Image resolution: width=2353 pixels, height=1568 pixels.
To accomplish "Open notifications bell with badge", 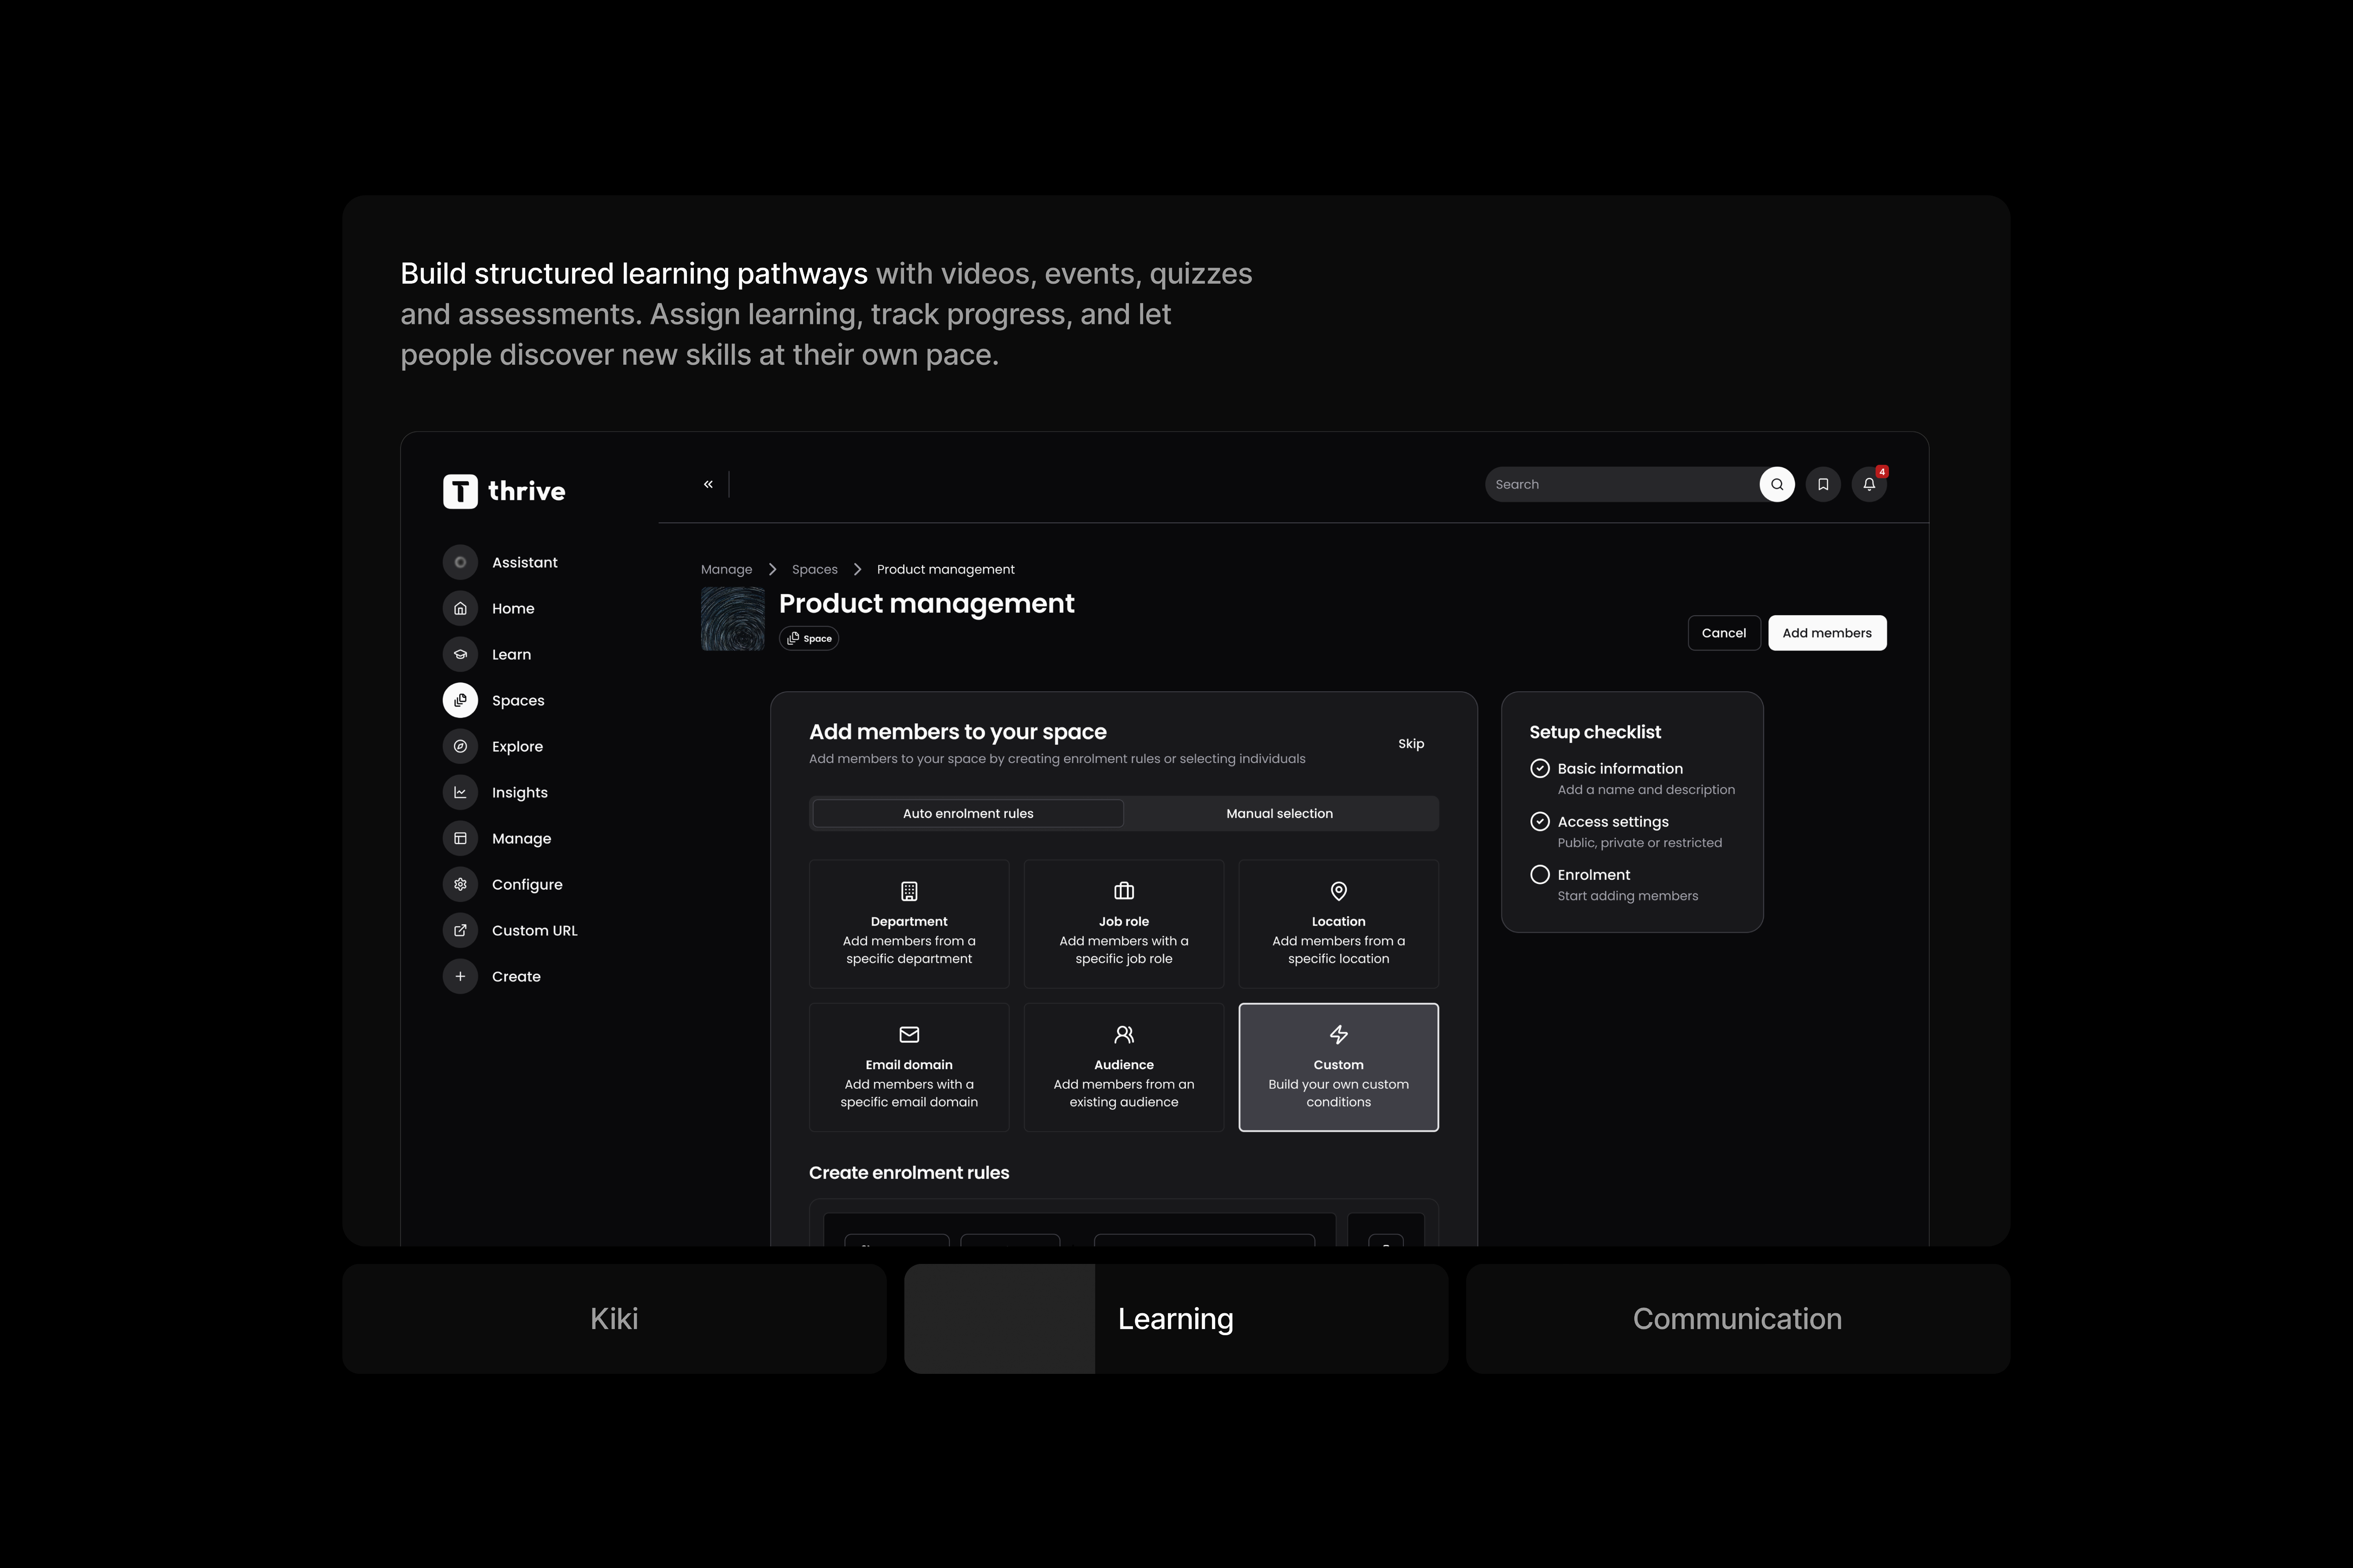I will [x=1868, y=484].
